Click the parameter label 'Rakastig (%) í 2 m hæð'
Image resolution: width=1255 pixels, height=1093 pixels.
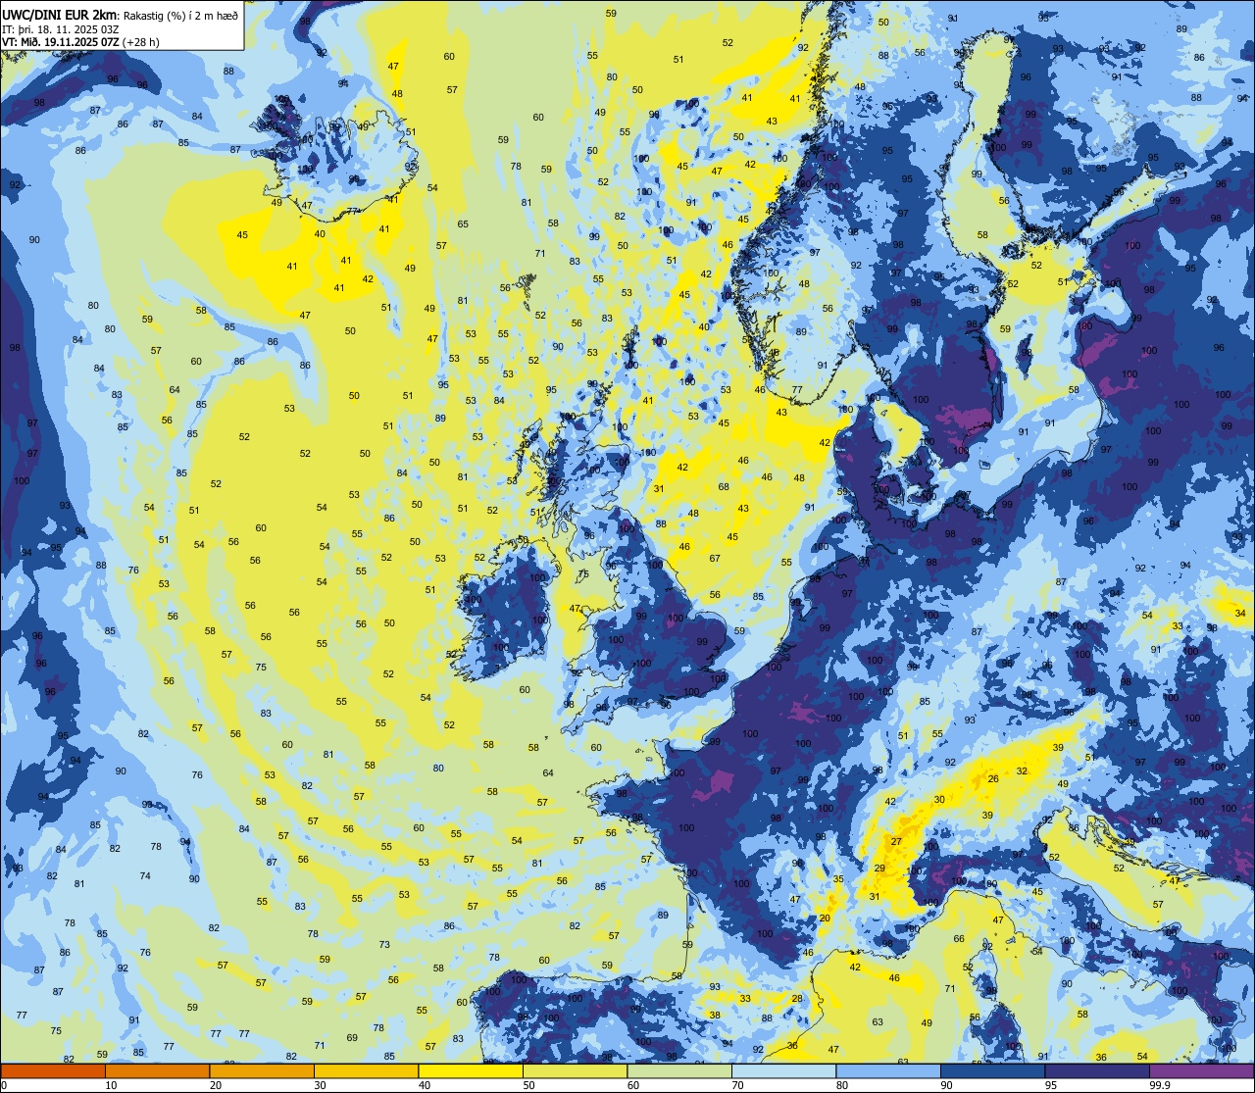(179, 14)
